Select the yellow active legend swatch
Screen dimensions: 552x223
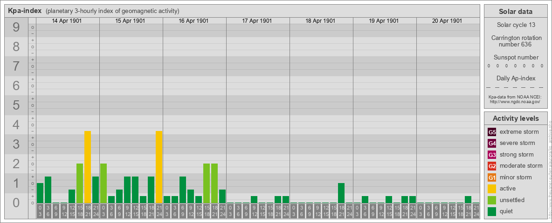pyautogui.click(x=492, y=189)
